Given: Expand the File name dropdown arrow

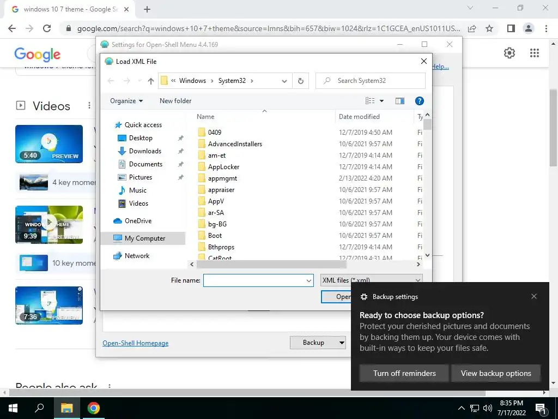Looking at the screenshot, I should 309,280.
